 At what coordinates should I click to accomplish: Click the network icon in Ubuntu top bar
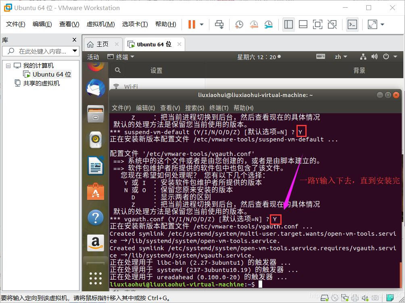(363, 57)
